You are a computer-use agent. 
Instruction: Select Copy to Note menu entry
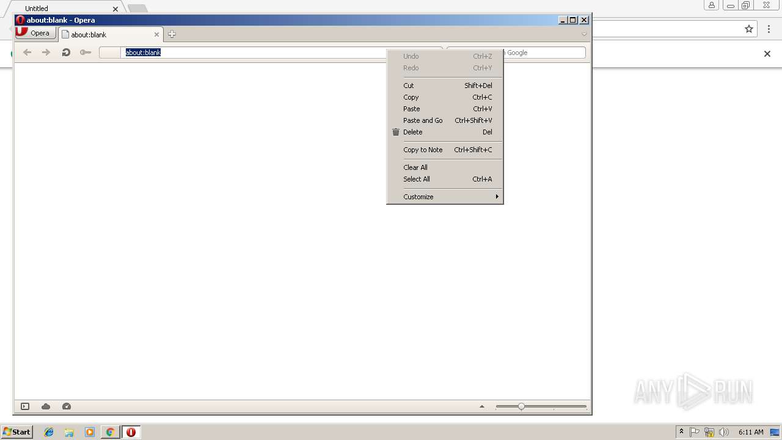pos(445,150)
